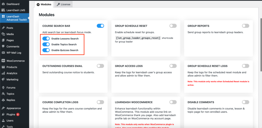Click the Posts pushpin icon
The image size is (262, 128).
tap(3, 28)
